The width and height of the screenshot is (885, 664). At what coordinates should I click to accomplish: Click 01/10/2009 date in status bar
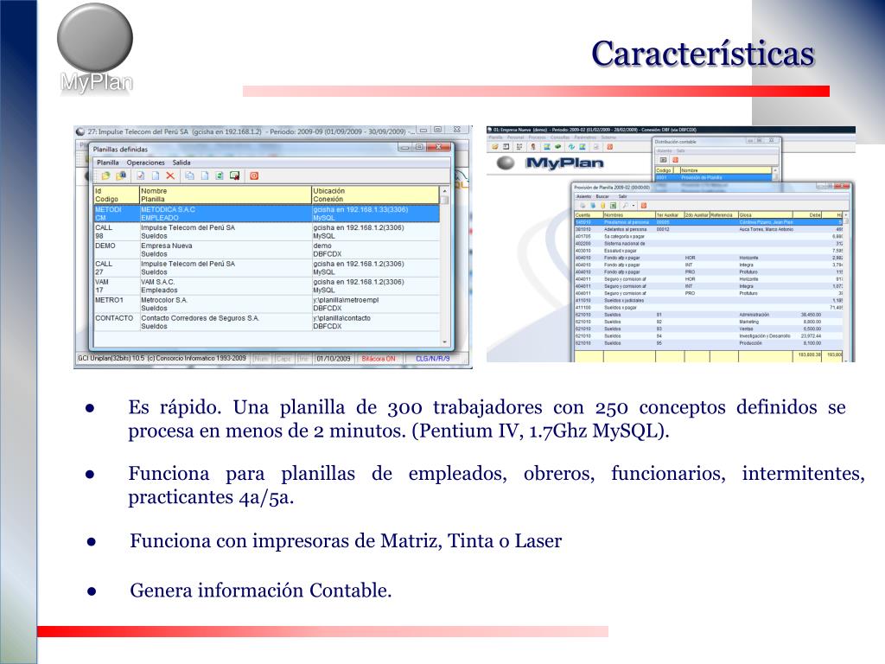pos(333,359)
